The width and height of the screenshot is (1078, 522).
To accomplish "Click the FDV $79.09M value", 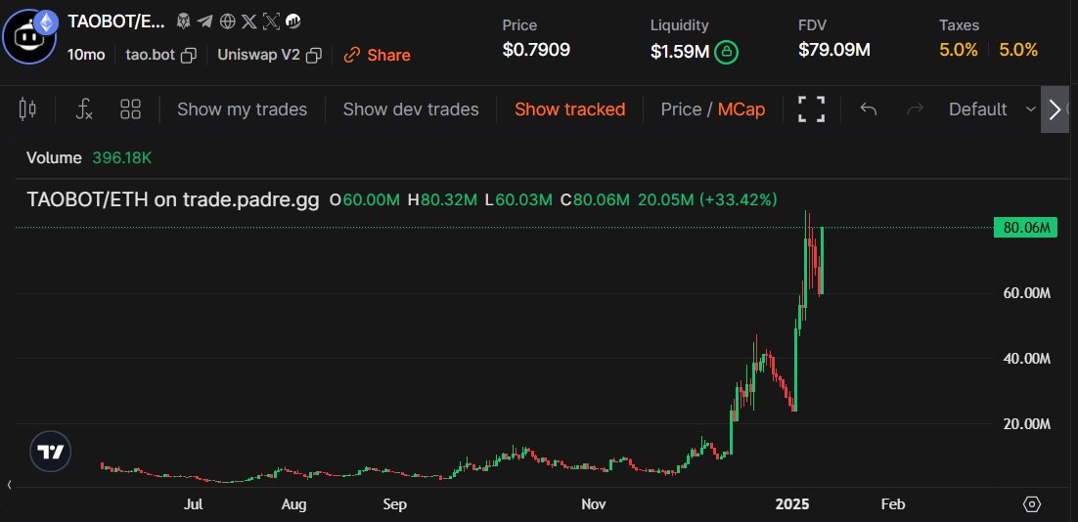I will [834, 50].
